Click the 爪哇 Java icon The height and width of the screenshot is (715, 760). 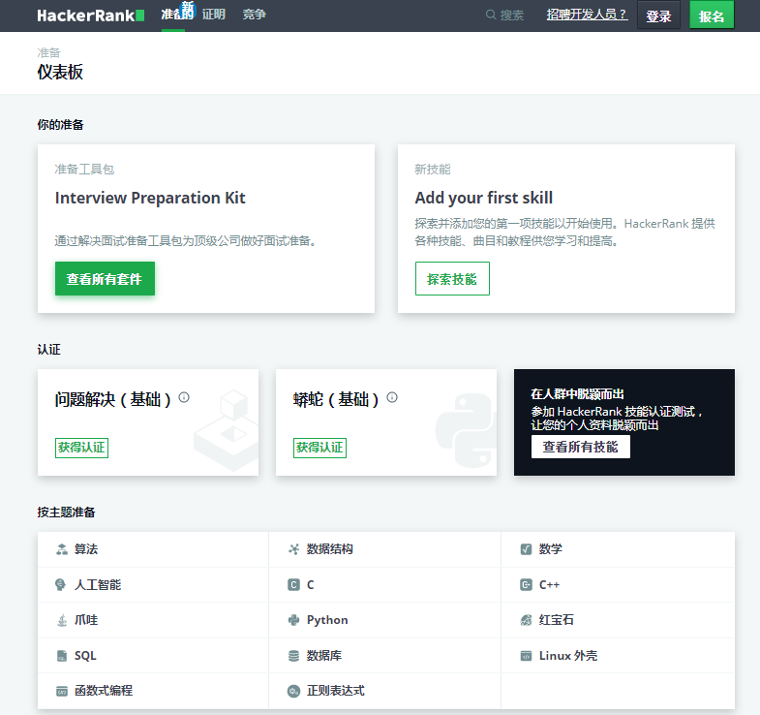(x=62, y=620)
